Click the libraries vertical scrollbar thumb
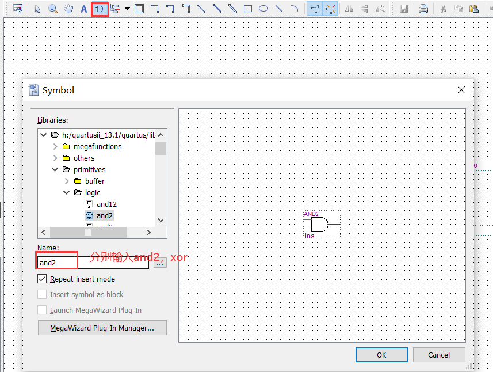The image size is (493, 372). pos(160,149)
